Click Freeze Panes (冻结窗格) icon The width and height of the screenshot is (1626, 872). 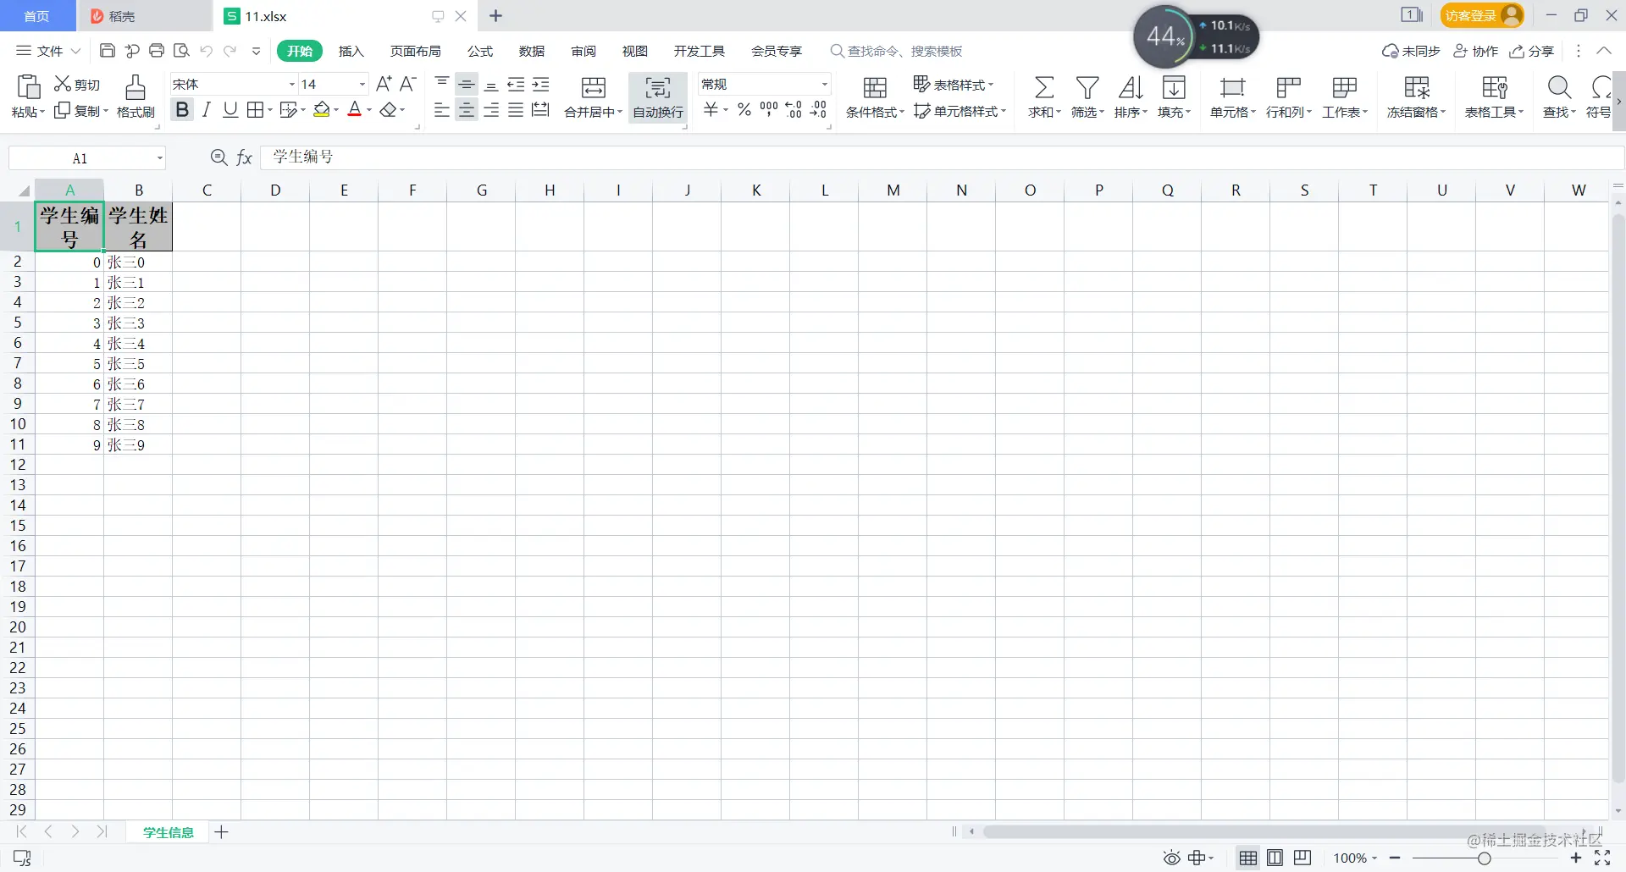[x=1417, y=88]
